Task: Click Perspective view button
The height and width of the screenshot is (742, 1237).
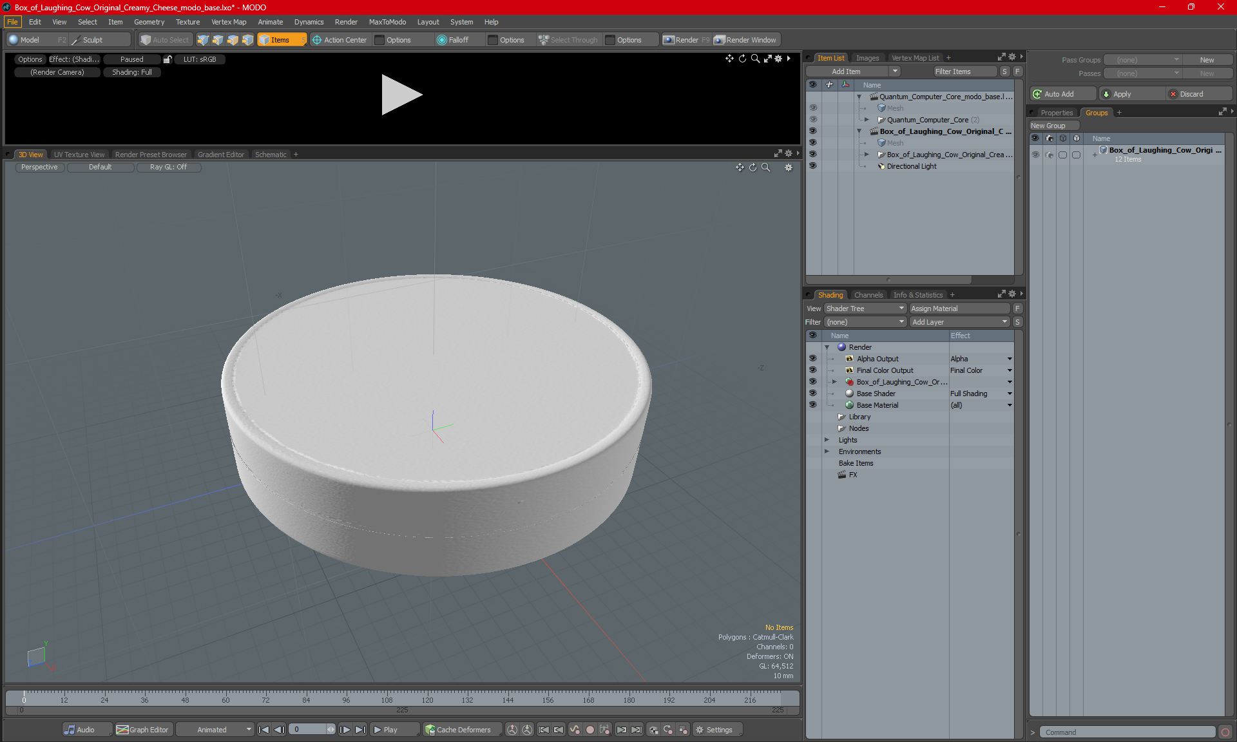Action: [39, 167]
